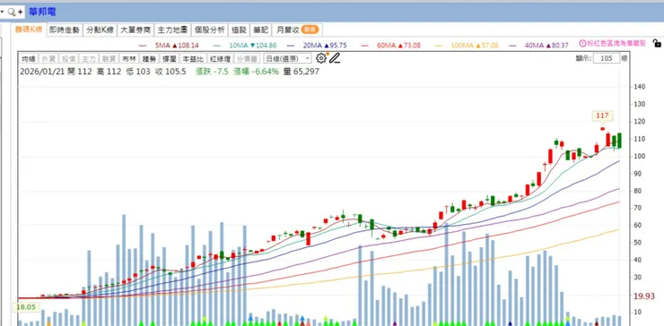
Task: Toggle the 撐壓 support-resistance overlay
Action: point(170,59)
